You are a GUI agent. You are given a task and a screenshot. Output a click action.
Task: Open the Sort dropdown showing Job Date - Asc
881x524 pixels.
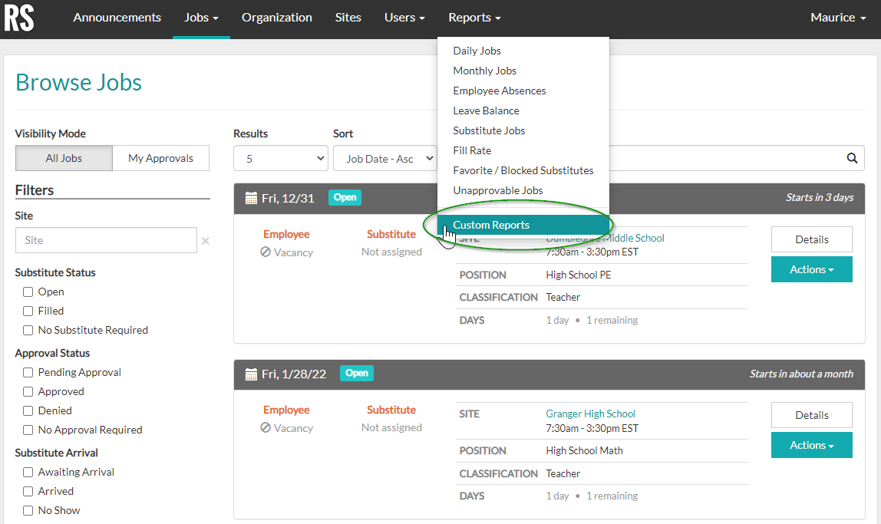385,158
